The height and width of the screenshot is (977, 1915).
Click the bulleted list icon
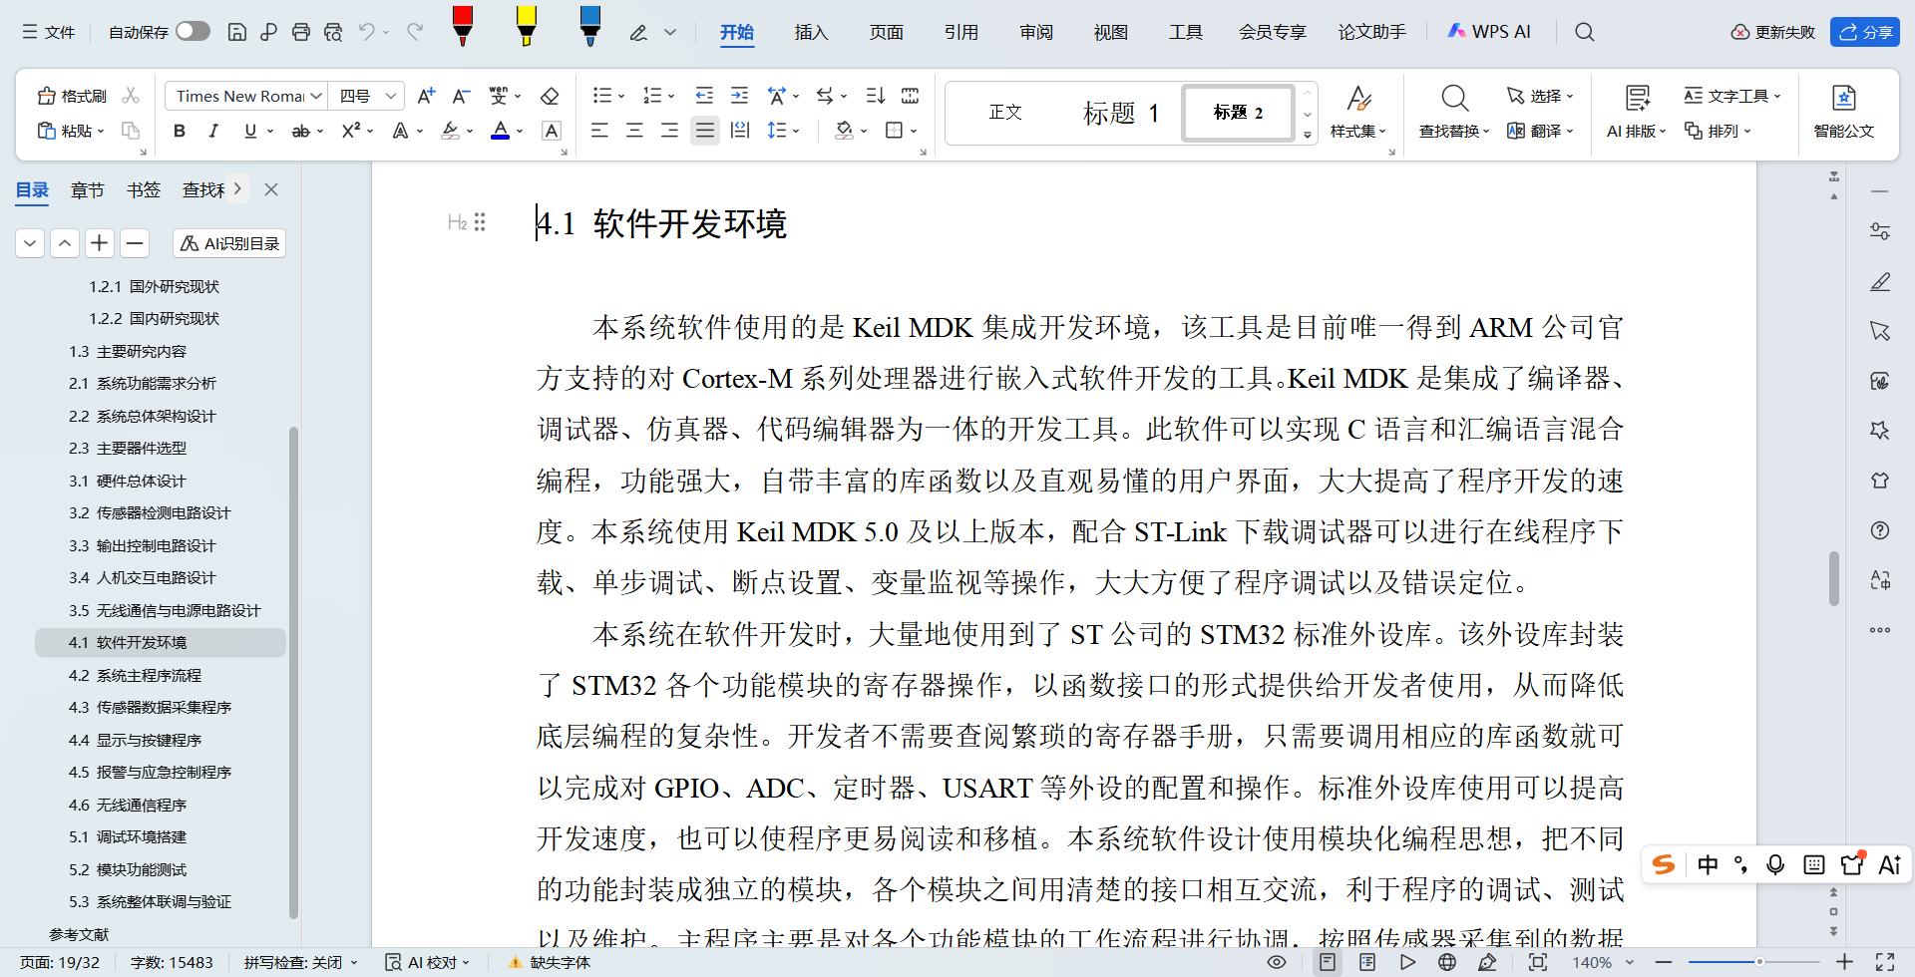tap(601, 96)
